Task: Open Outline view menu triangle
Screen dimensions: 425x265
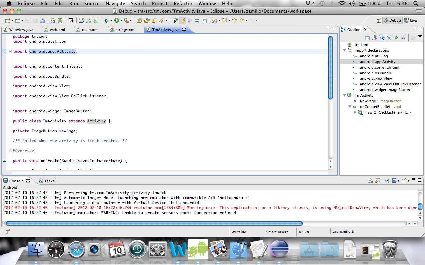Action: pos(420,36)
